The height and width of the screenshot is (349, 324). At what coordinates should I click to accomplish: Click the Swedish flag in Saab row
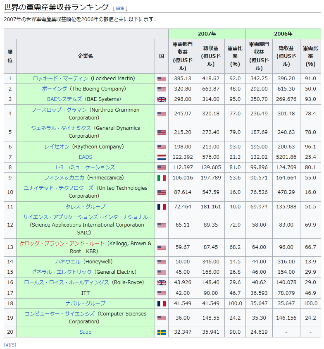tap(161, 332)
